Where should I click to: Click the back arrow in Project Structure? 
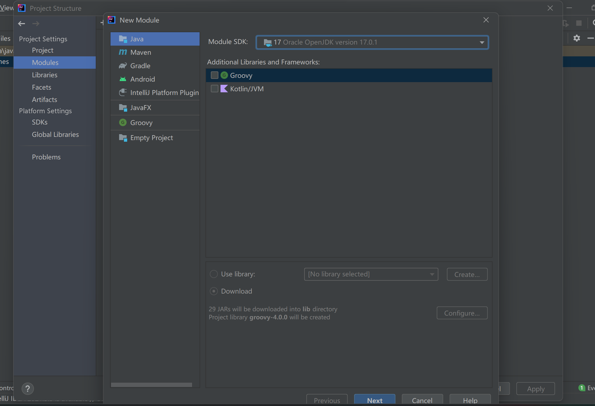[21, 24]
